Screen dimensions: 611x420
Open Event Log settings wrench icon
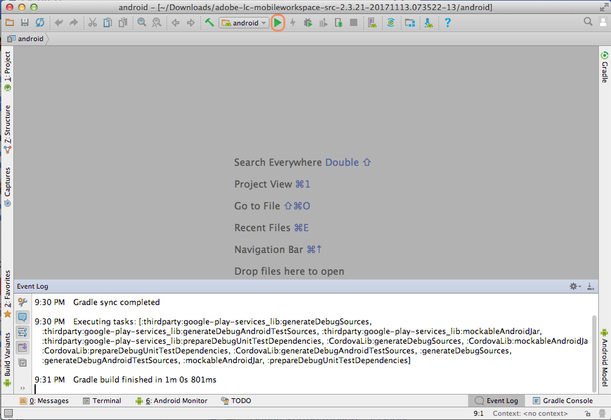point(22,302)
